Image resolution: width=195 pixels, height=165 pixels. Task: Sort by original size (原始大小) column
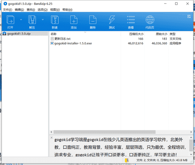[x=161, y=34]
